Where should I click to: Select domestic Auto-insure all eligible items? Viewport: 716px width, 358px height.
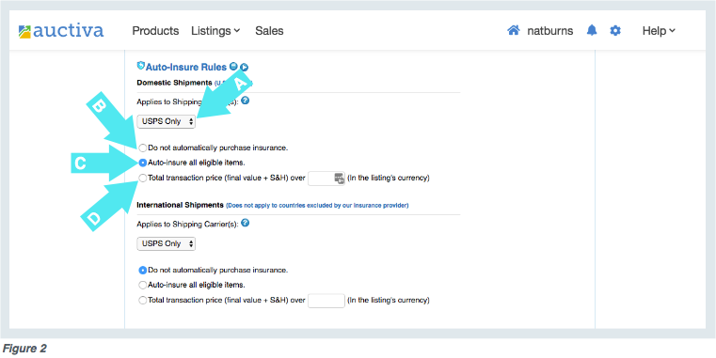(x=143, y=163)
